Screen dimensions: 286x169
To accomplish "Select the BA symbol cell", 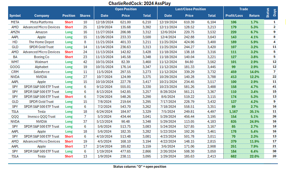I will point(15,57).
